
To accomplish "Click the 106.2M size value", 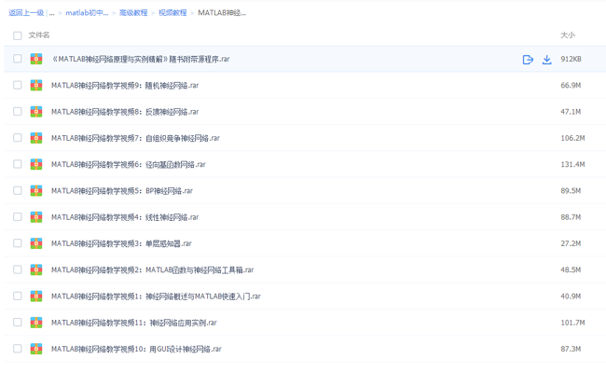I will [572, 138].
